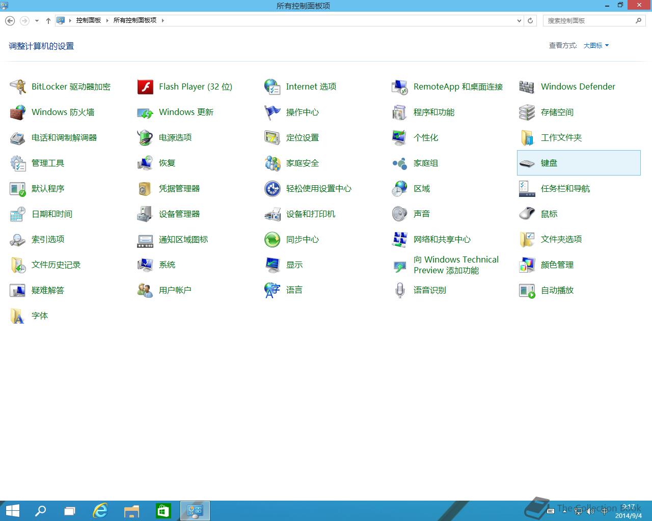Launch Internet Explorer from the taskbar

tap(100, 511)
